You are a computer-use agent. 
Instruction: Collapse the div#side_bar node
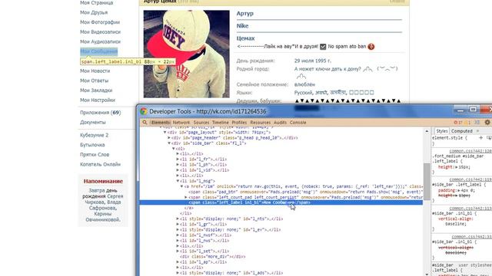[x=169, y=143]
